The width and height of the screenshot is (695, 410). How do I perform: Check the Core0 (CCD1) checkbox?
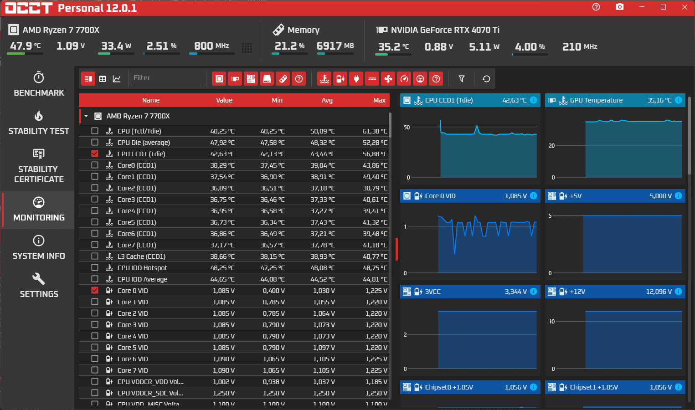[x=95, y=165]
